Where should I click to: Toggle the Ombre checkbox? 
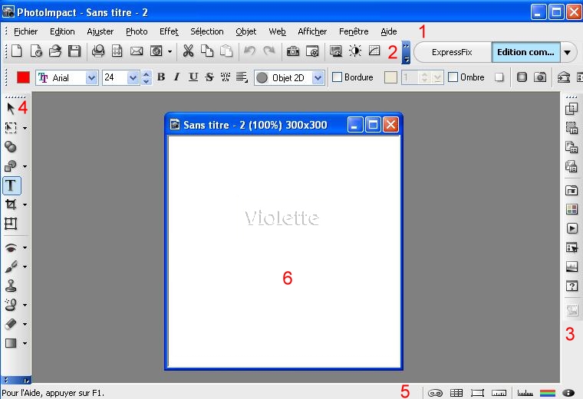click(x=453, y=77)
